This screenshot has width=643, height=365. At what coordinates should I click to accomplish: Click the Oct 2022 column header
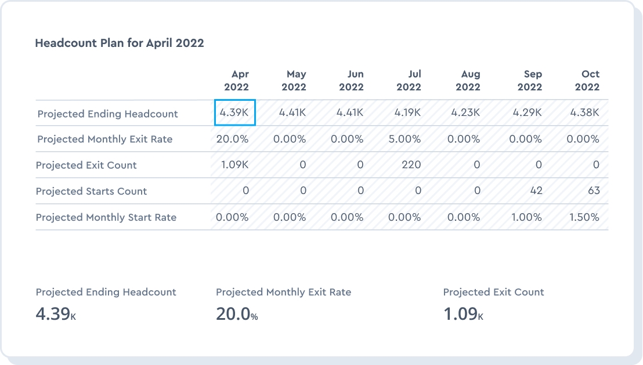click(x=587, y=81)
